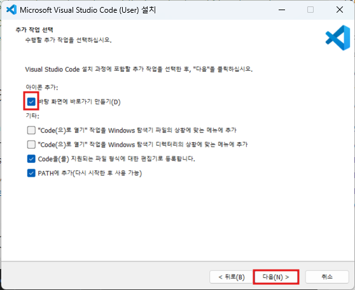Click the 추가 작업 선택 heading text
The height and width of the screenshot is (290, 355).
pyautogui.click(x=34, y=30)
